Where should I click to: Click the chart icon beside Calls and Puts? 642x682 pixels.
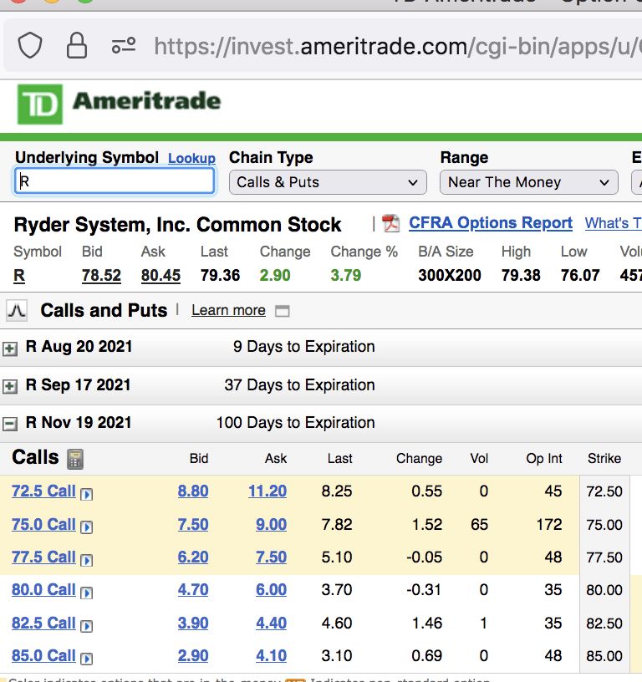[x=17, y=311]
